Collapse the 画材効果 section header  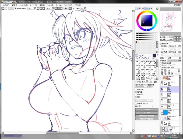coord(161,44)
